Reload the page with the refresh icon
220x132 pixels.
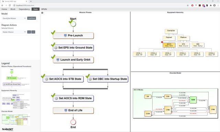[x=10, y=5]
